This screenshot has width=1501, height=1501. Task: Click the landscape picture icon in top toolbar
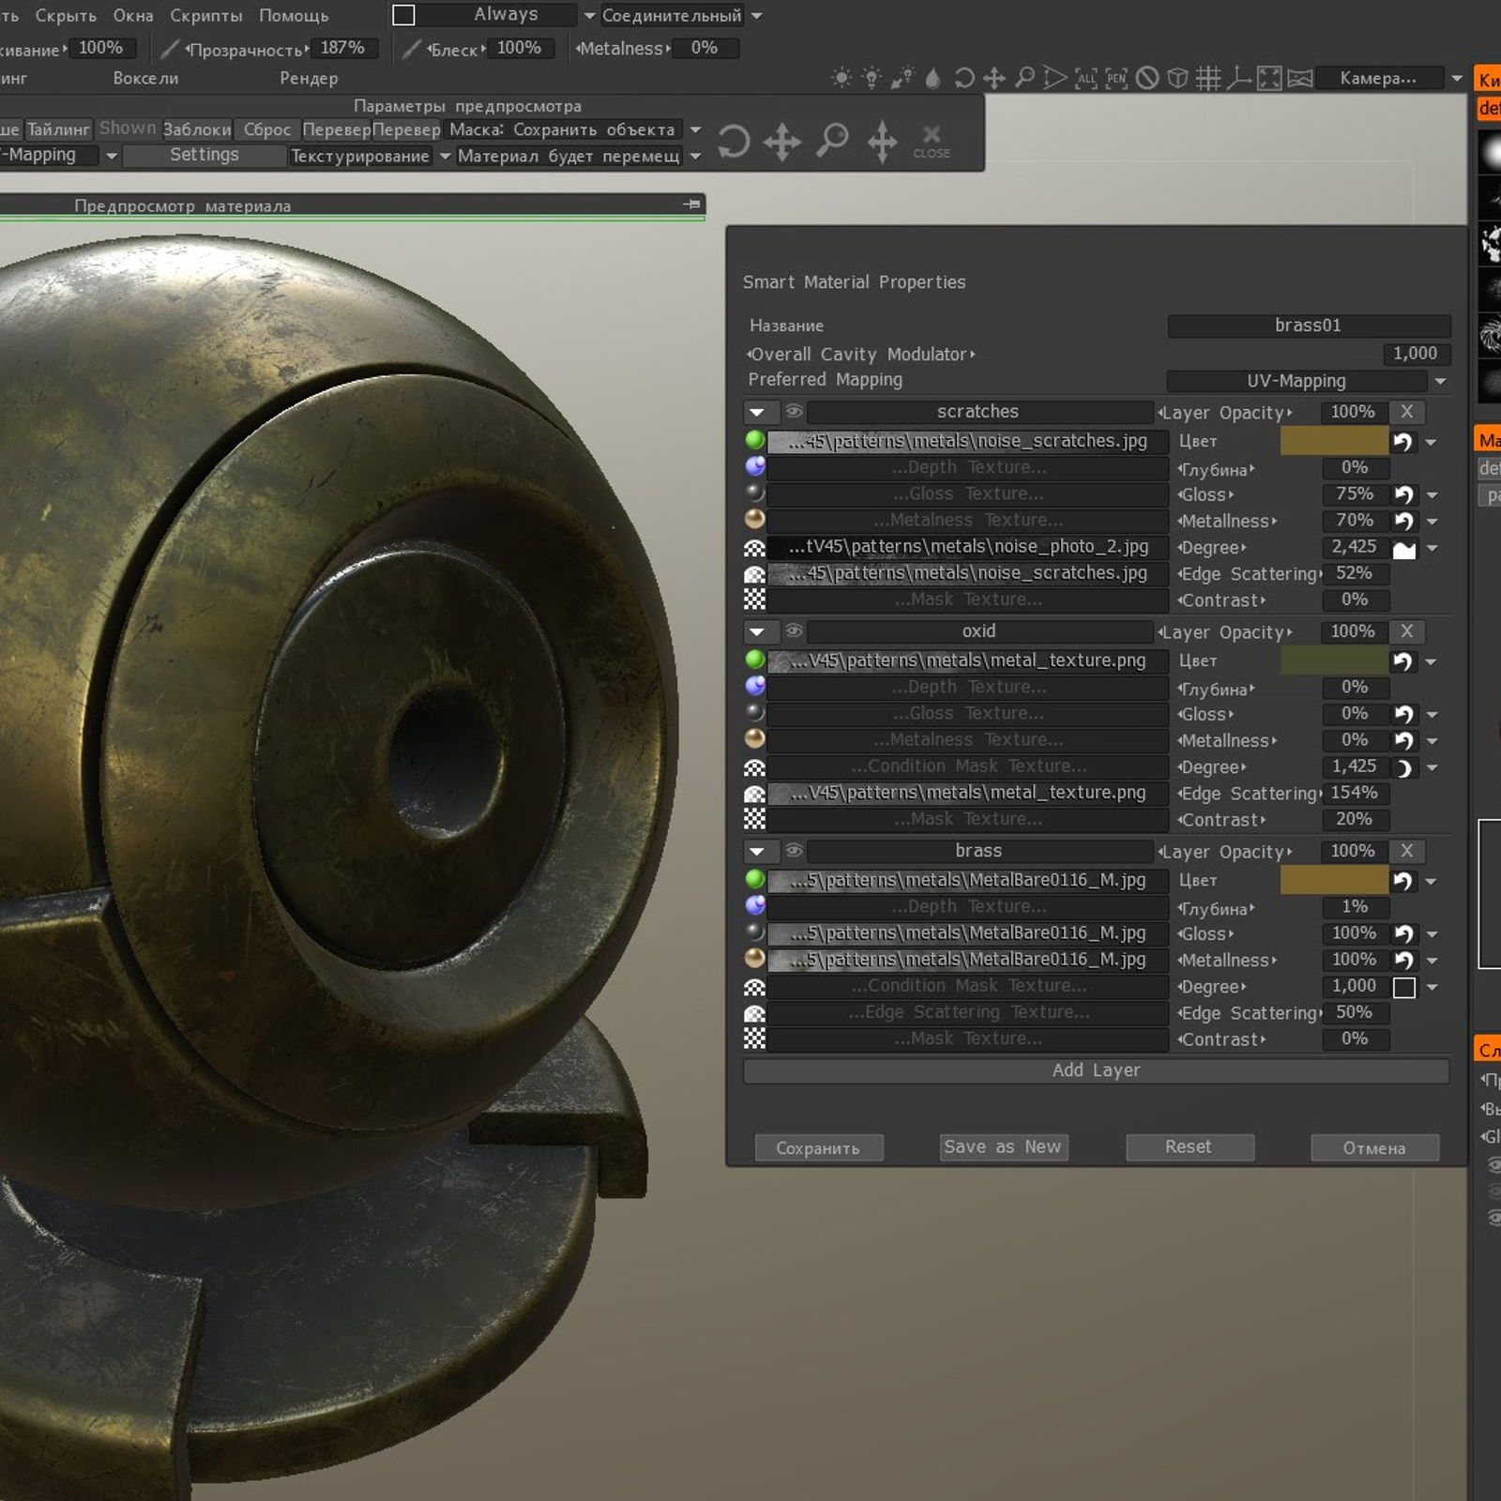click(x=1300, y=78)
